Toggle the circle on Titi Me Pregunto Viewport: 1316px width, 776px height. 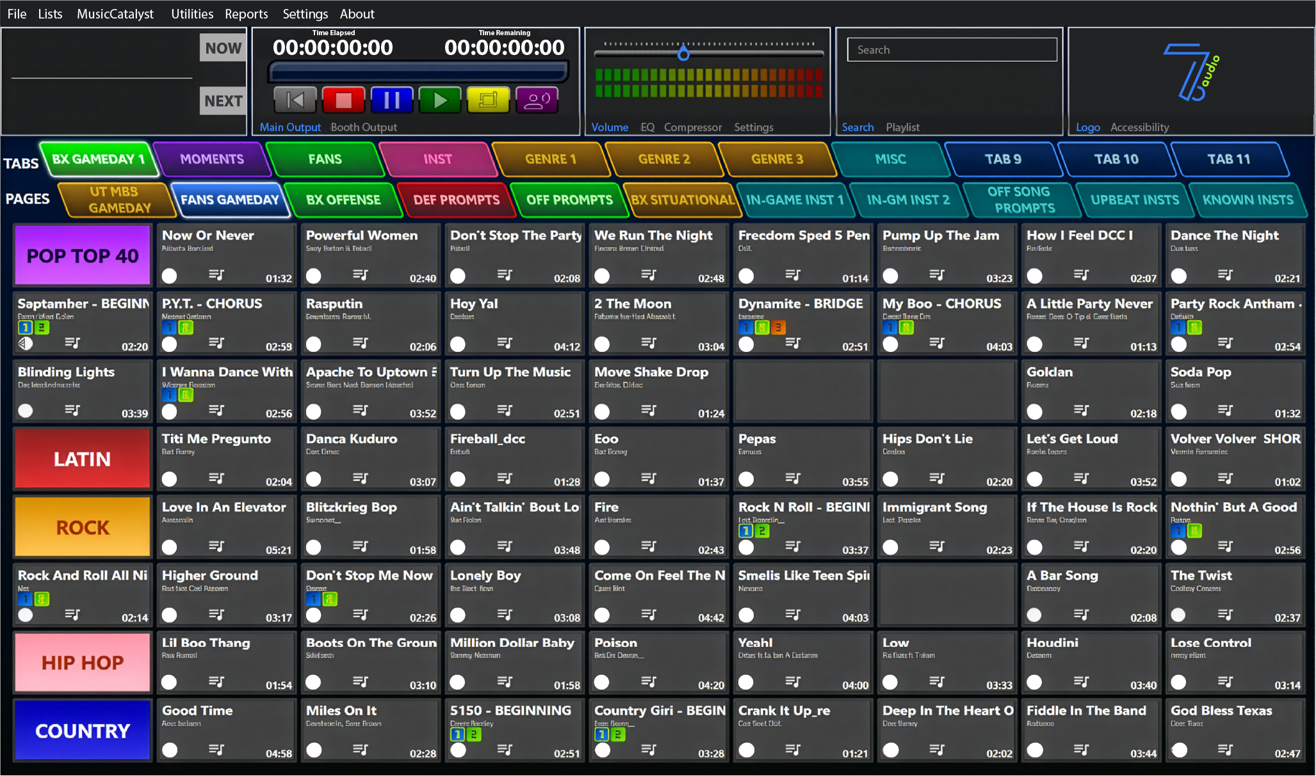[170, 479]
